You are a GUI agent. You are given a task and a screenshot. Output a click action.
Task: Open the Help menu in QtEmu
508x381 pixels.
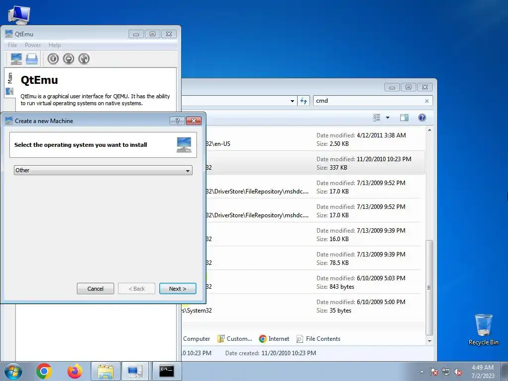(55, 45)
